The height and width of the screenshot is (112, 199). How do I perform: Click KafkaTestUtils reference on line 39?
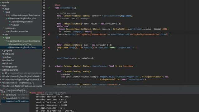coord(121,29)
